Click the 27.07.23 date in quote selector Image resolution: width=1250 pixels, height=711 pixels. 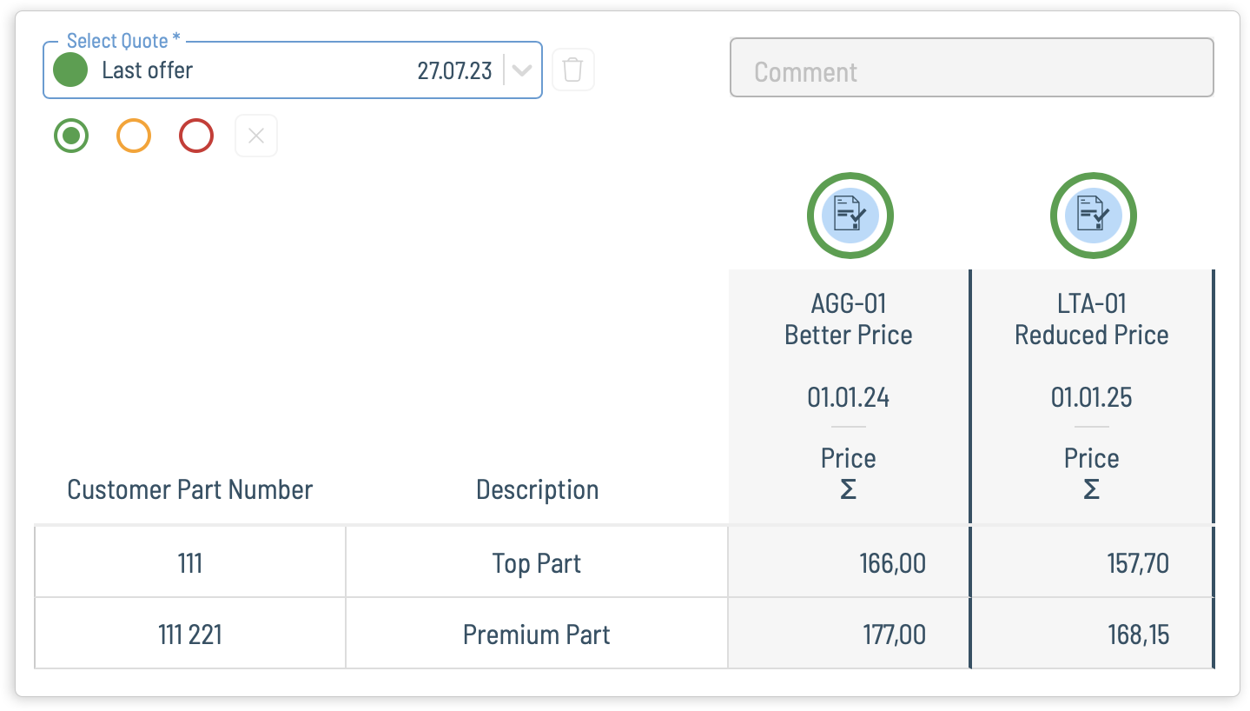[454, 70]
